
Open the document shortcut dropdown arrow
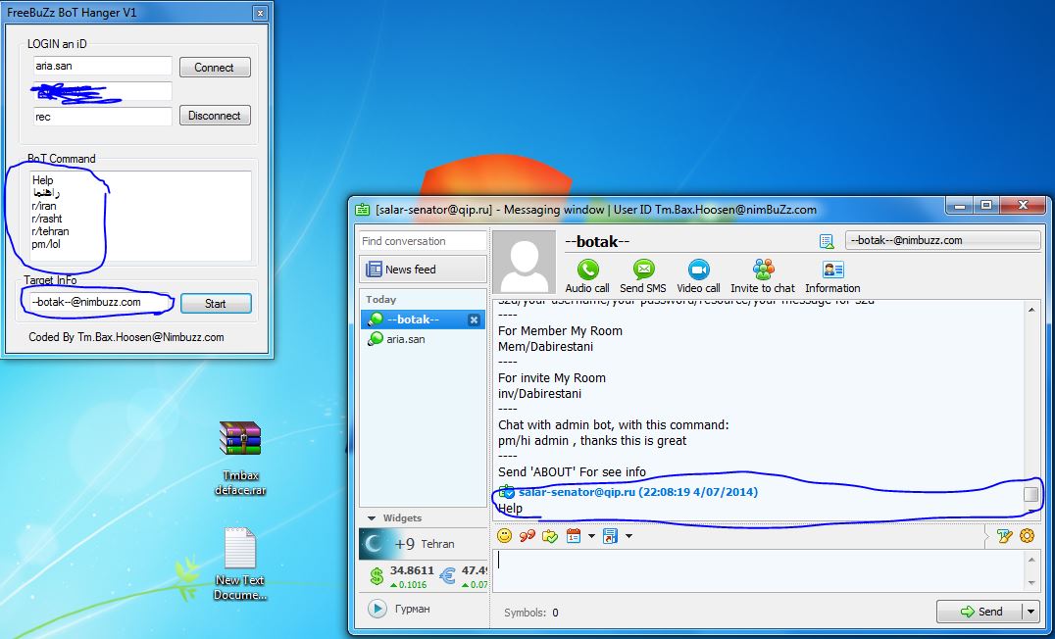[x=628, y=536]
